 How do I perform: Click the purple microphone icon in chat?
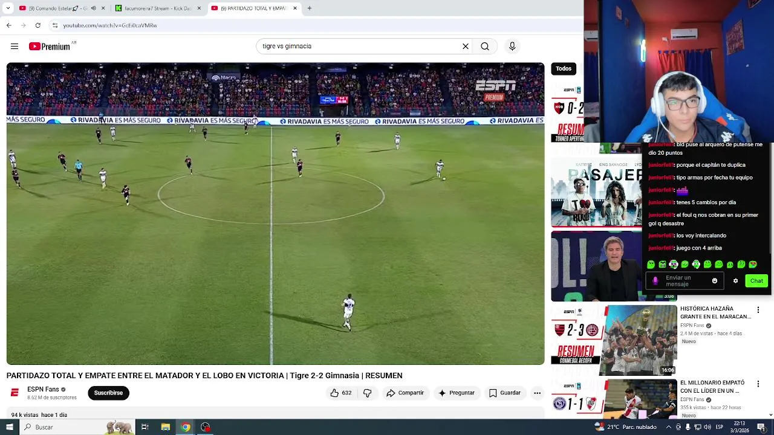tap(655, 281)
